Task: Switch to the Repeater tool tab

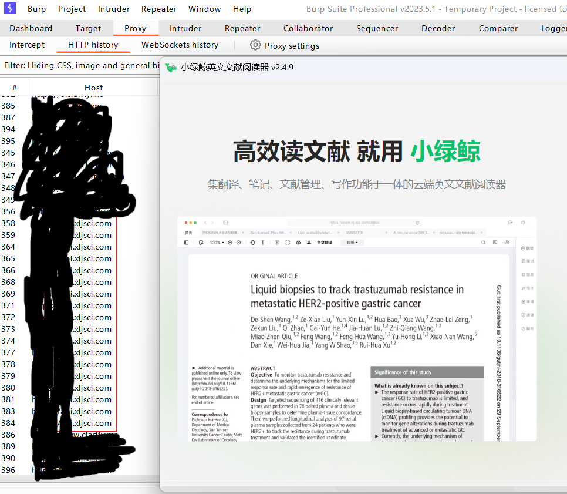Action: click(x=242, y=28)
